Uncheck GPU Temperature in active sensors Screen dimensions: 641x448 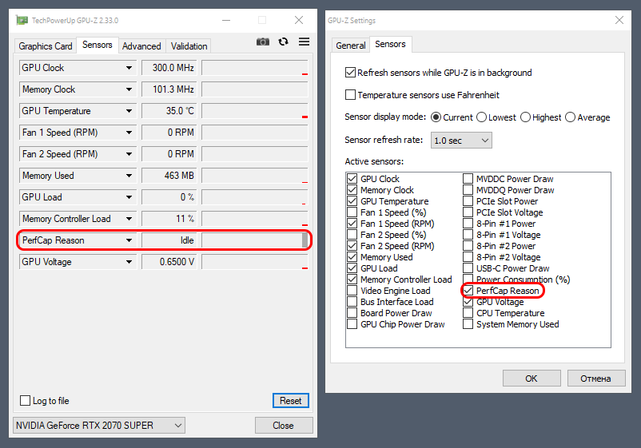(352, 201)
